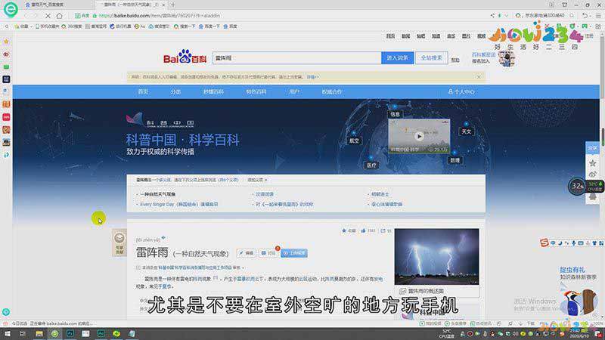Add the entry to 收藏 favorites

pos(349,230)
